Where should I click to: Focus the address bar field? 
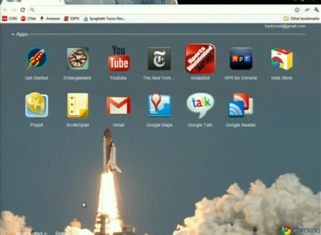(x=160, y=10)
